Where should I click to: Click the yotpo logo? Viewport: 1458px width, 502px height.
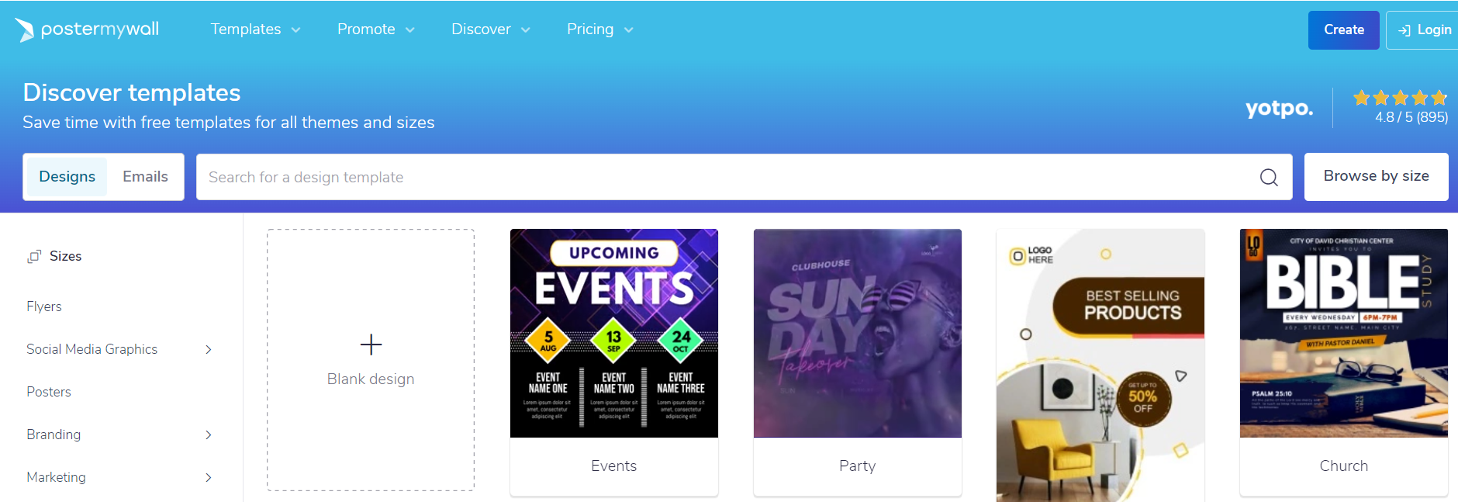click(x=1279, y=108)
